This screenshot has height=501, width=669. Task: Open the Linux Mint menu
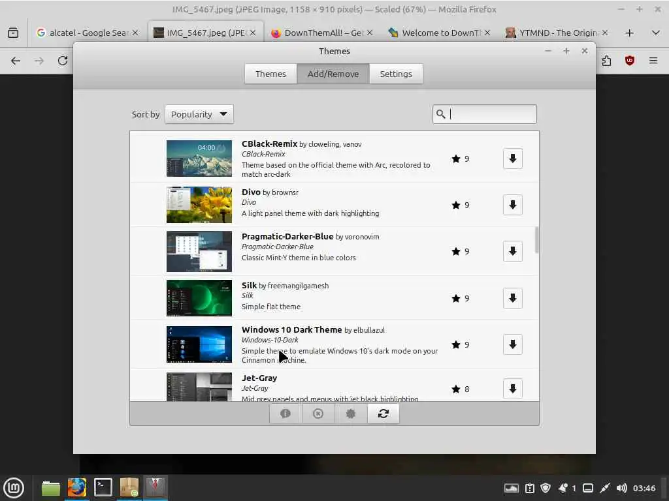point(14,487)
